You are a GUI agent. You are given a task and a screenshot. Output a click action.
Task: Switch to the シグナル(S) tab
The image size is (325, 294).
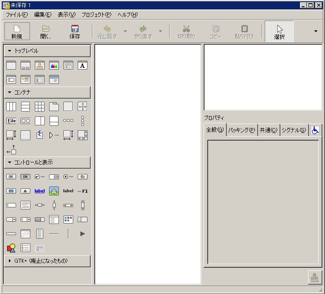point(294,130)
